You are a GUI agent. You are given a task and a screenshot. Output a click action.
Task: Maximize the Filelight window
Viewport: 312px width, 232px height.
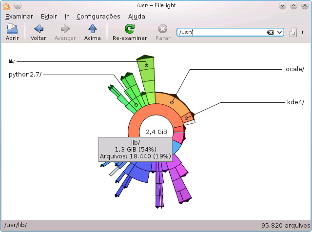point(293,6)
